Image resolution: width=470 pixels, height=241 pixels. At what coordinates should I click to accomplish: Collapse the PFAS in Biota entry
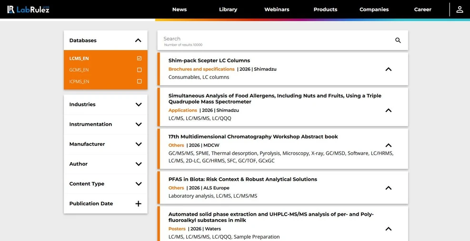tap(389, 188)
